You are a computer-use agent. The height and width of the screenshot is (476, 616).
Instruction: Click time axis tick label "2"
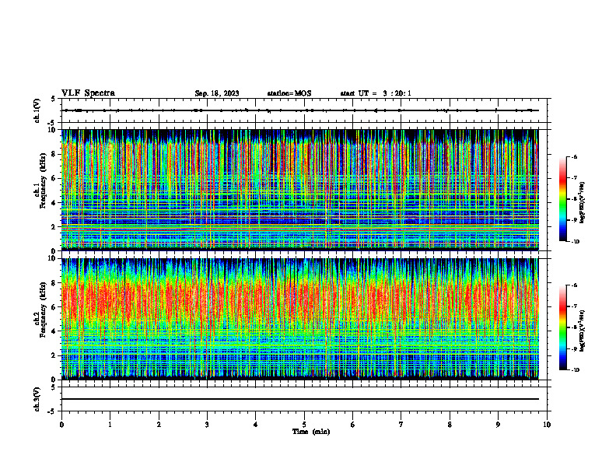pyautogui.click(x=159, y=425)
